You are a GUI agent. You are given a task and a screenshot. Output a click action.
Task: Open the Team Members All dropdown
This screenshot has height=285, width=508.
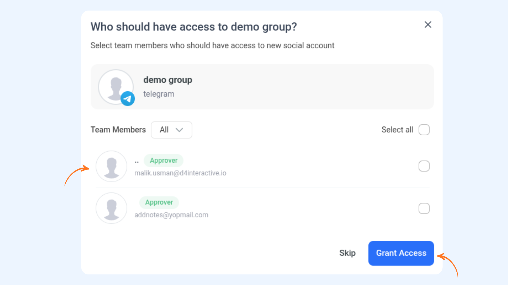pos(171,130)
